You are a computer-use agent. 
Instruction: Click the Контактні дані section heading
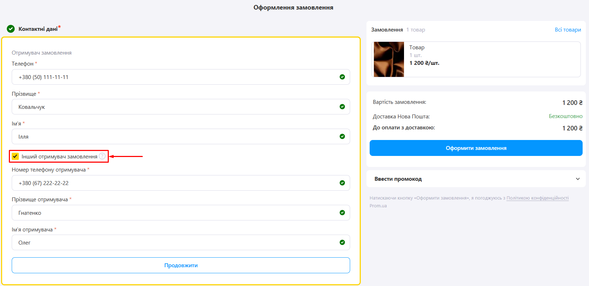[38, 29]
